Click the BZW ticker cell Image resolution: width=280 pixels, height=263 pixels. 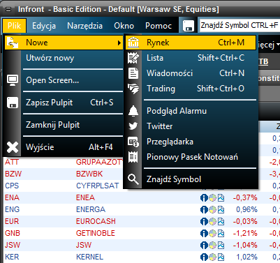(x=13, y=174)
